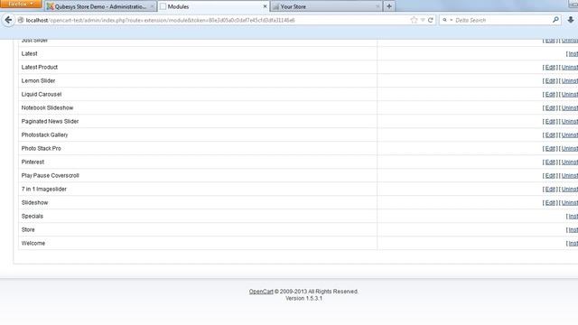This screenshot has height=325, width=578.
Task: Open the OpenCart footer link
Action: 261,291
